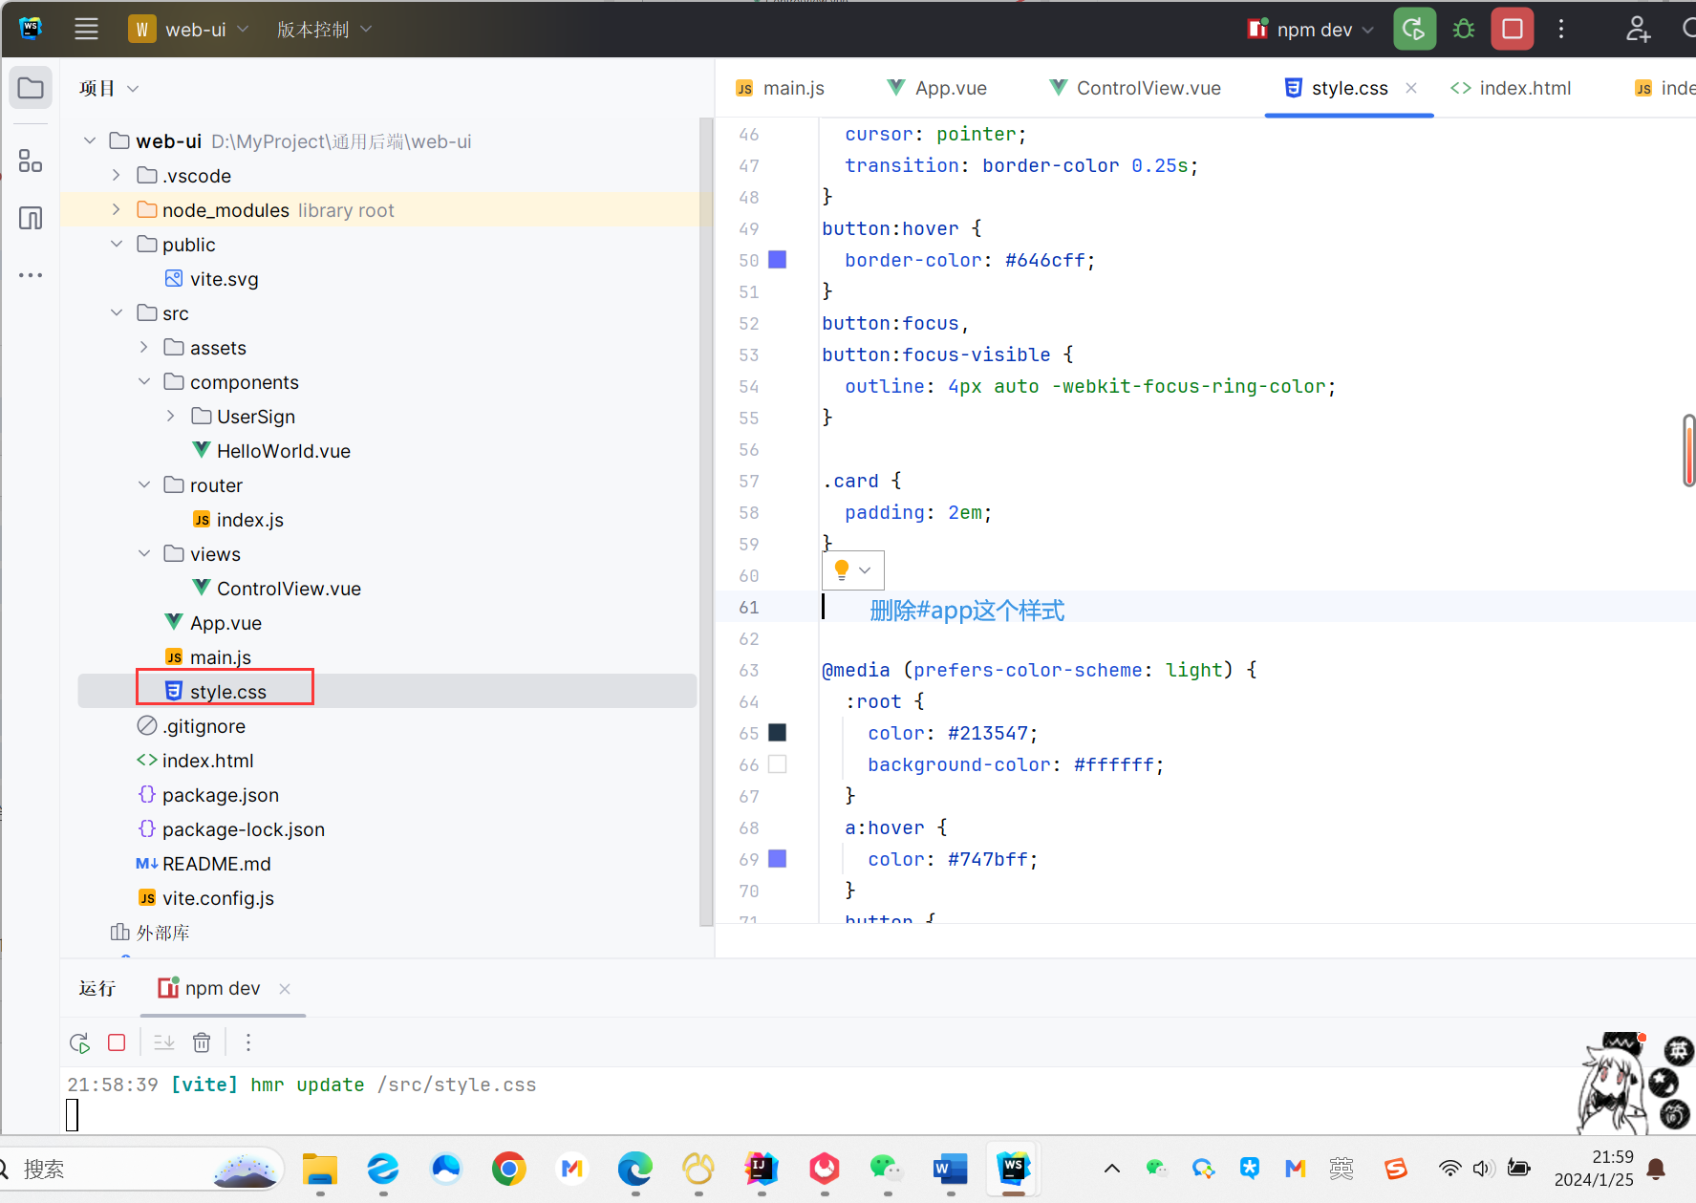This screenshot has width=1696, height=1203.
Task: Show more tool windows ellipsis
Action: [x=31, y=275]
